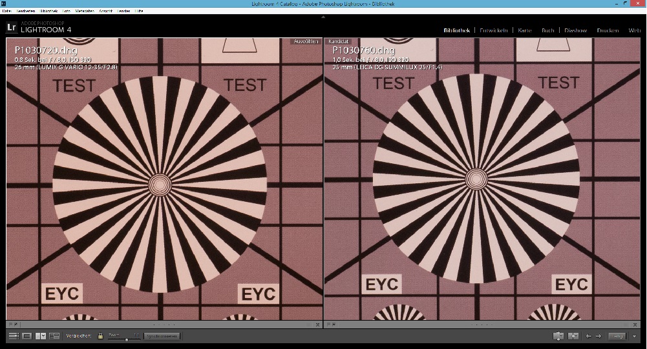Click the Fertig button
The width and height of the screenshot is (647, 349).
(617, 336)
